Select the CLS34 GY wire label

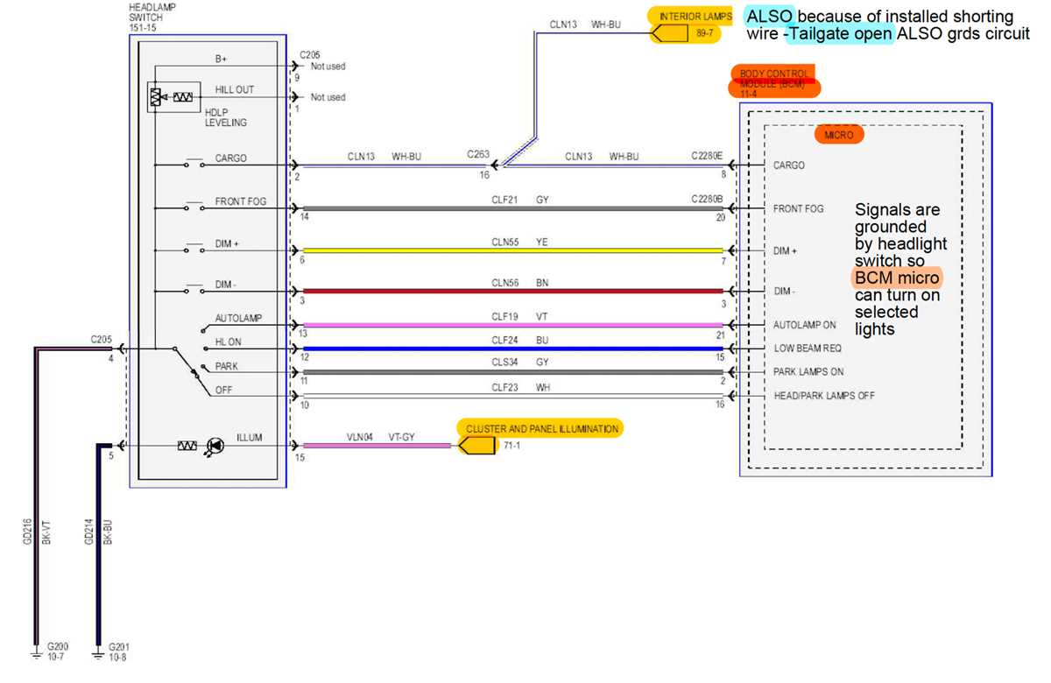(x=519, y=363)
